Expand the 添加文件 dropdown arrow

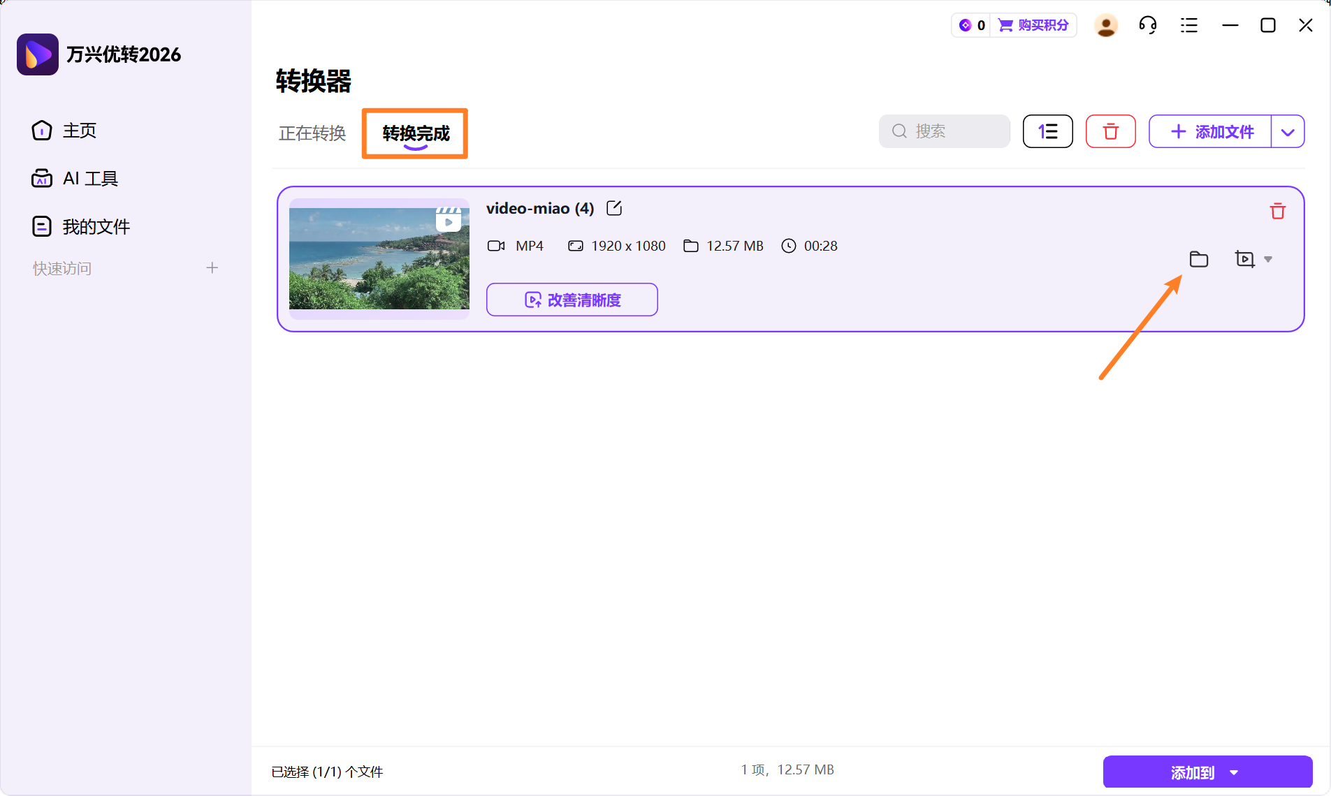click(x=1288, y=131)
